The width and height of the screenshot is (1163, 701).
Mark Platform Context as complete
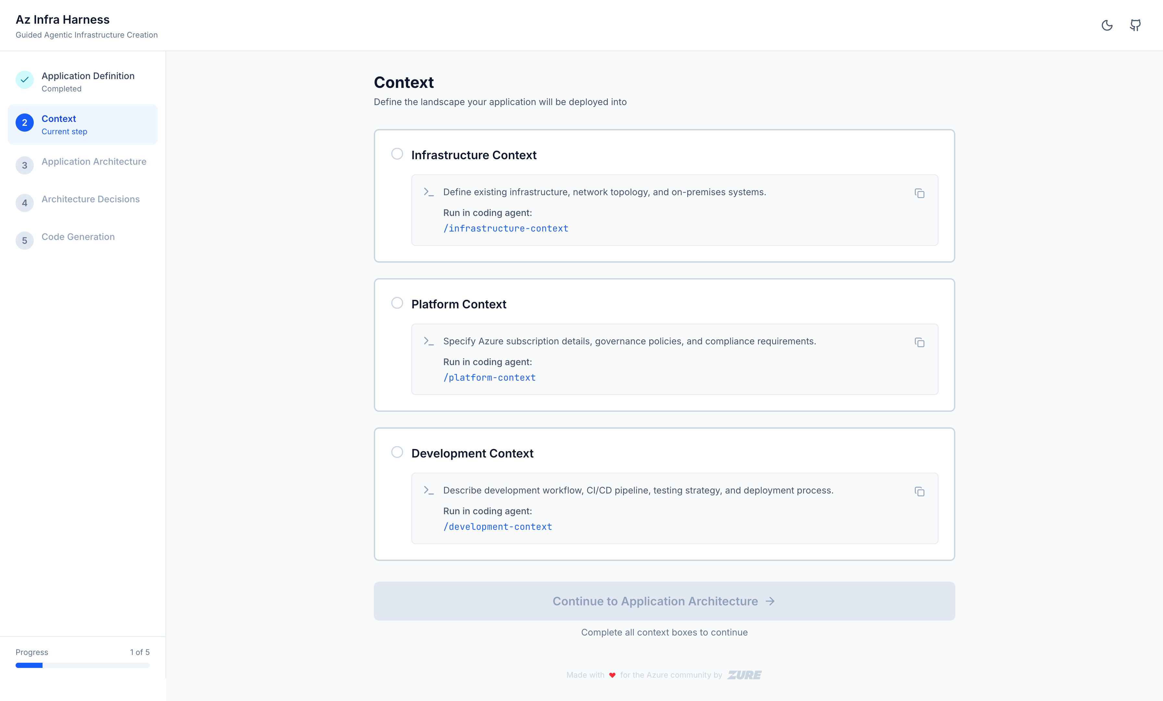(x=397, y=303)
